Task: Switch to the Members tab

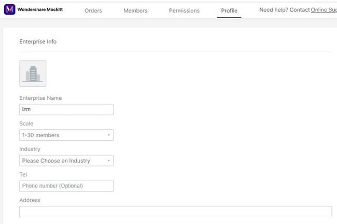Action: coord(135,10)
